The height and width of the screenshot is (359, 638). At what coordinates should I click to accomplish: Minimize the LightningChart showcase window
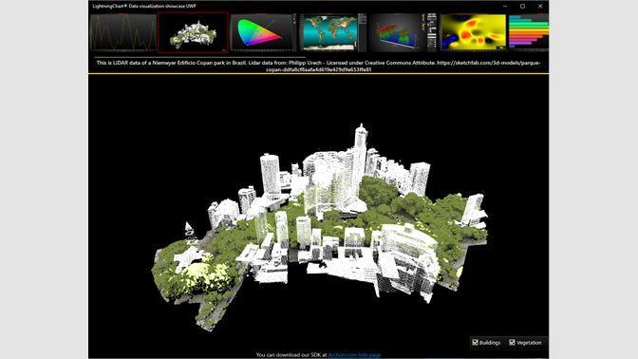pyautogui.click(x=505, y=6)
